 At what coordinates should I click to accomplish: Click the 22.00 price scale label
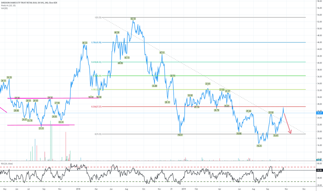[x=319, y=125]
